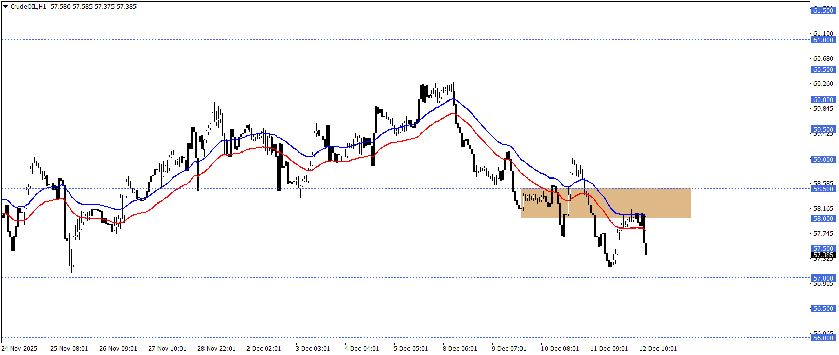The width and height of the screenshot is (839, 355).
Task: Click the CrudeOIL,H1 symbol title
Action: pos(29,7)
